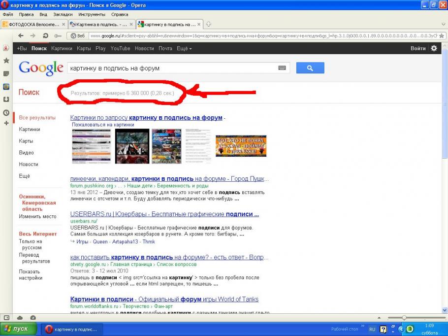Open the "Закладки" menu
The image size is (448, 336).
pos(63,15)
